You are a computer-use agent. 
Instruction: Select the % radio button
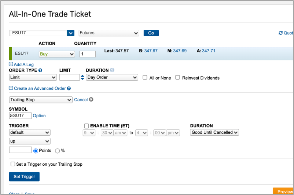click(58, 151)
